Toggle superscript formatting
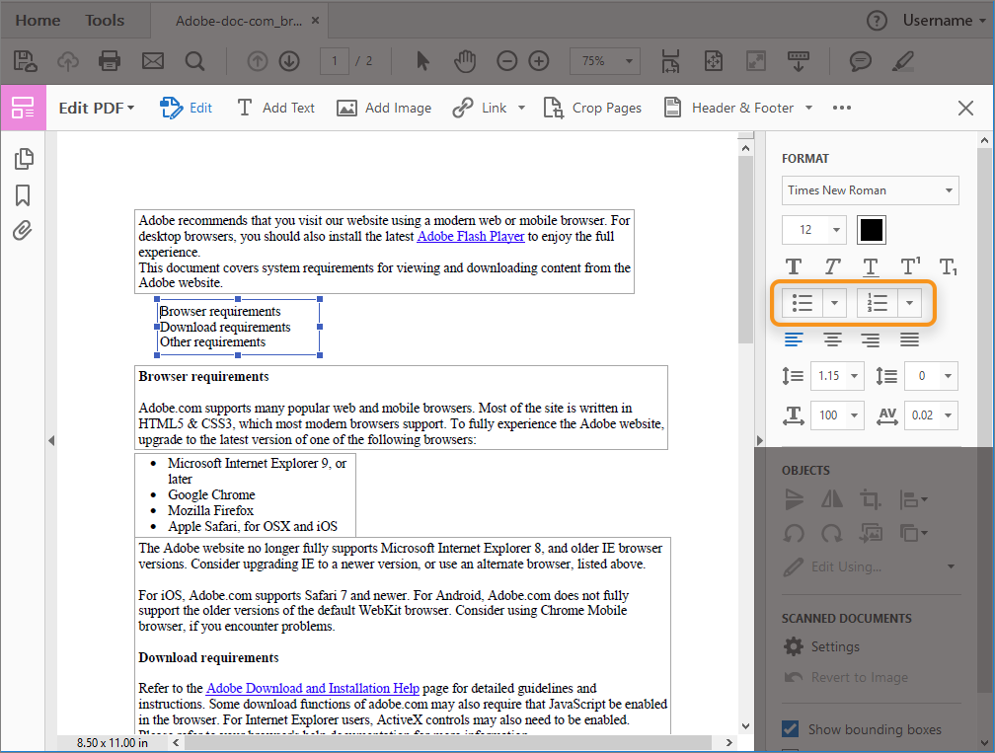 [x=908, y=265]
